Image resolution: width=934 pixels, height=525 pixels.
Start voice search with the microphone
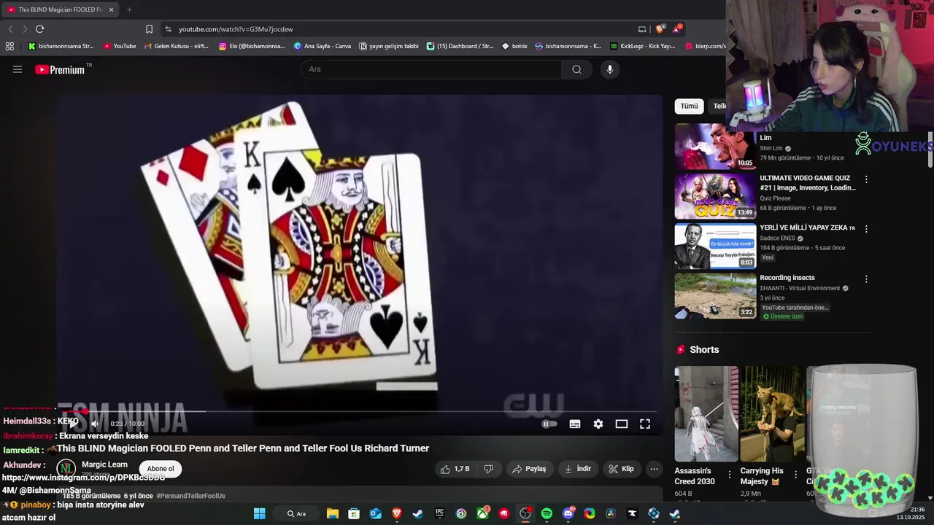click(x=610, y=69)
